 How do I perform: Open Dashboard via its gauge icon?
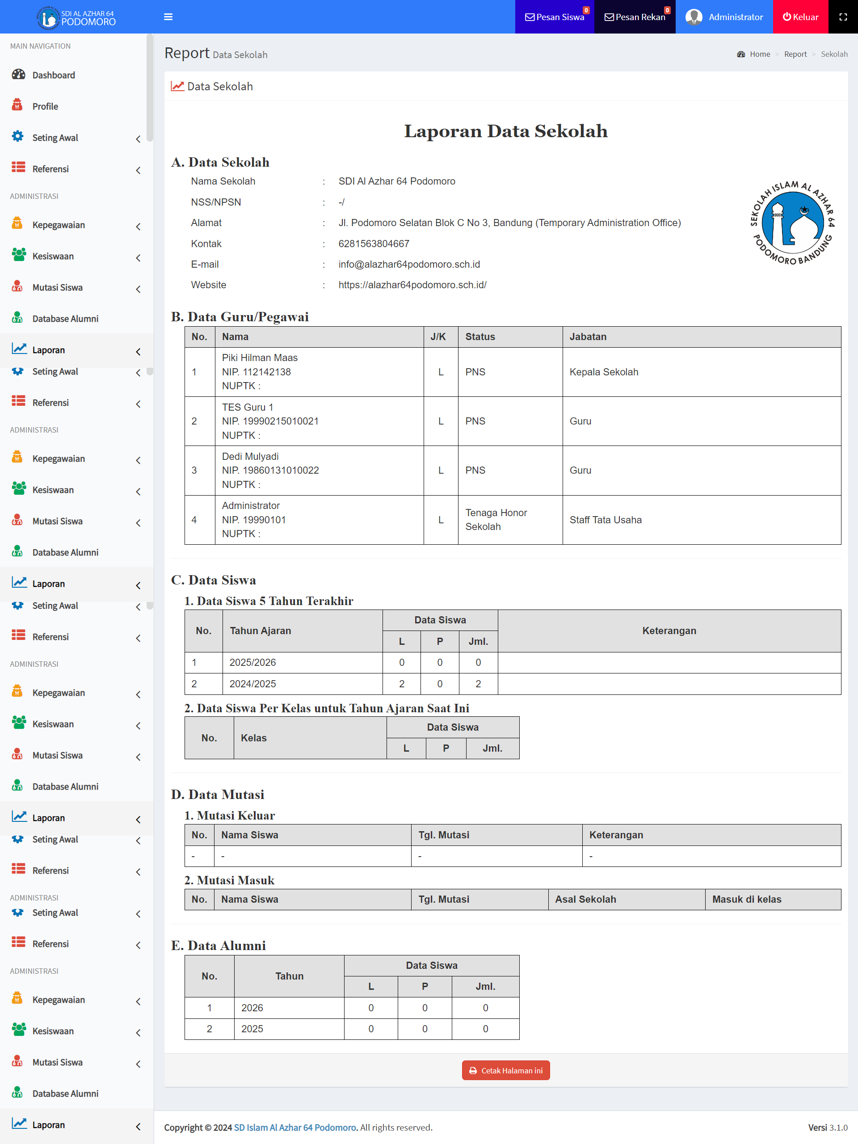pyautogui.click(x=19, y=75)
